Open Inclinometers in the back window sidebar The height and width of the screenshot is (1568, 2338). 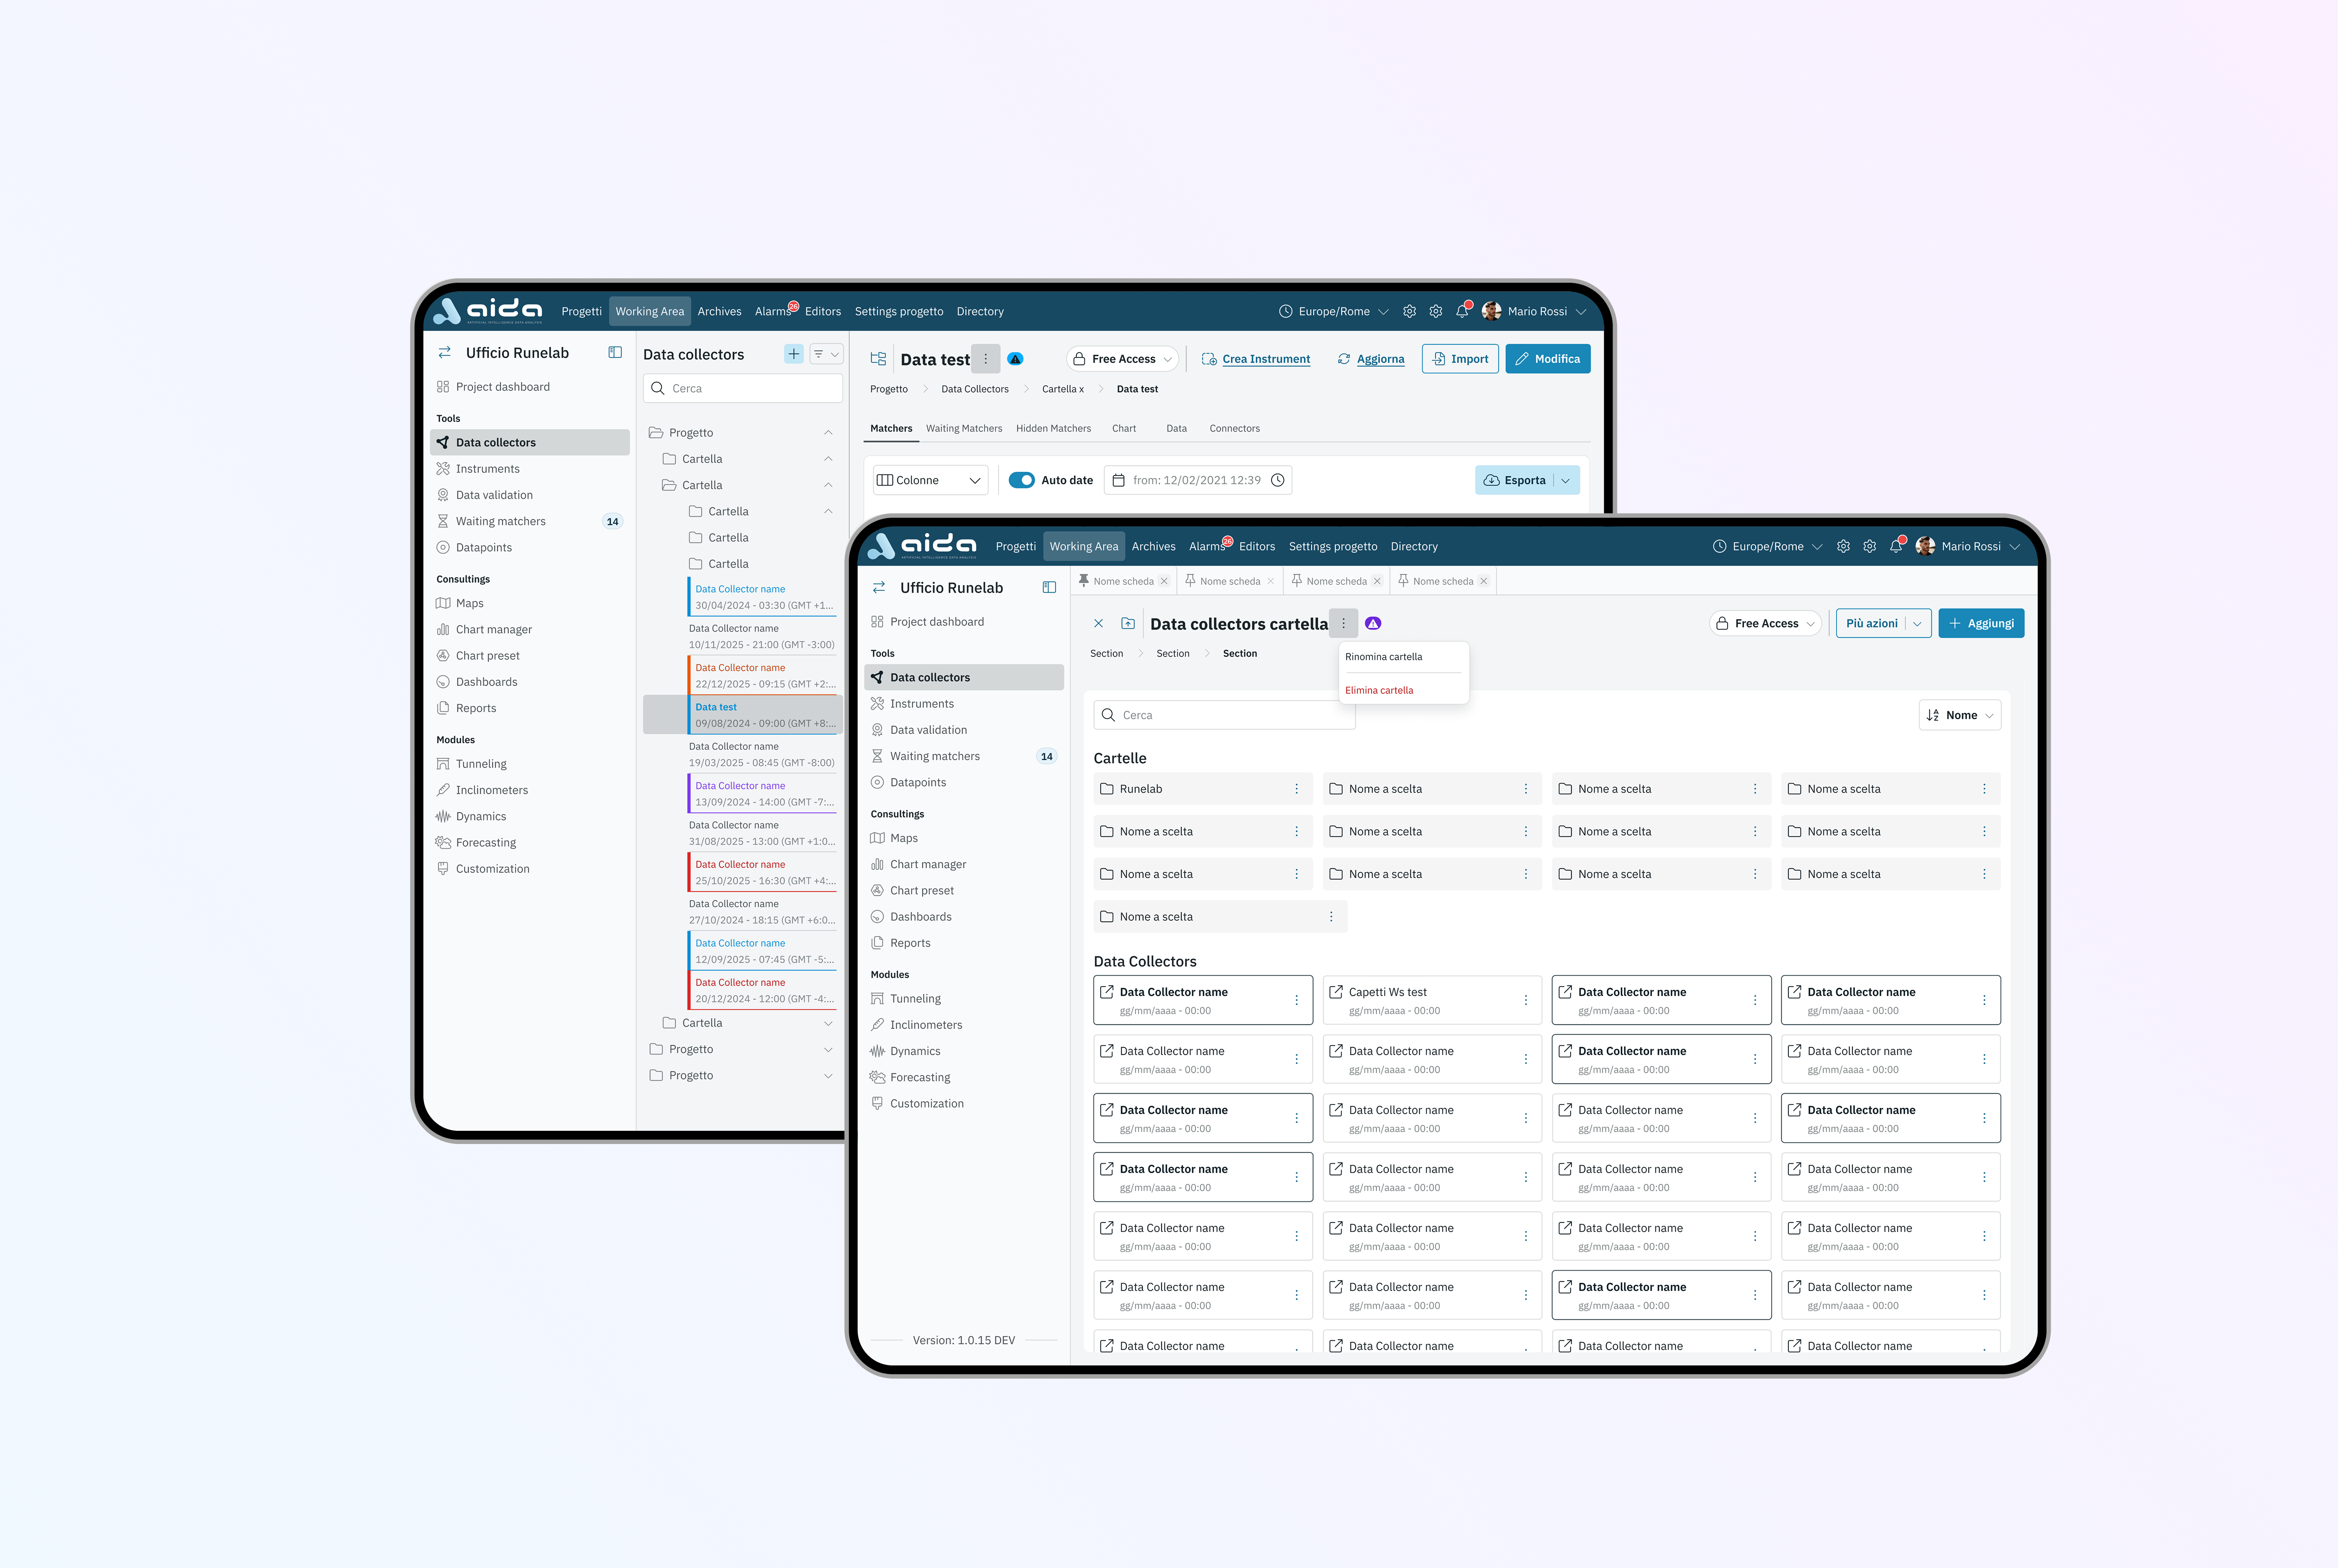[530, 790]
